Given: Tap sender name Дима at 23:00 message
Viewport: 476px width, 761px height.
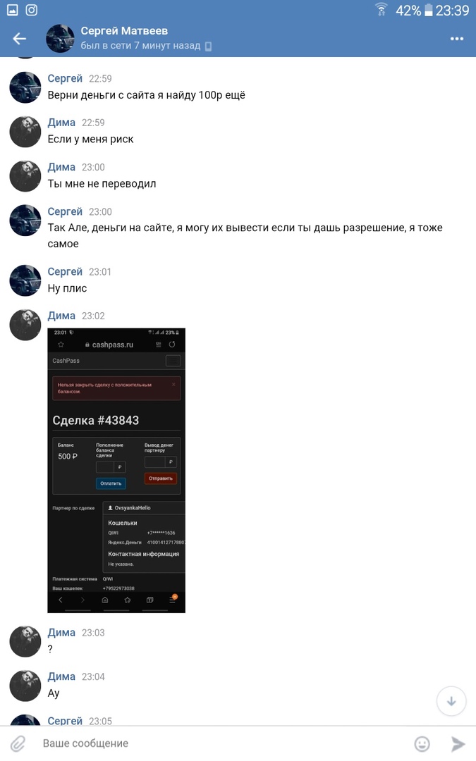Looking at the screenshot, I should pos(61,167).
